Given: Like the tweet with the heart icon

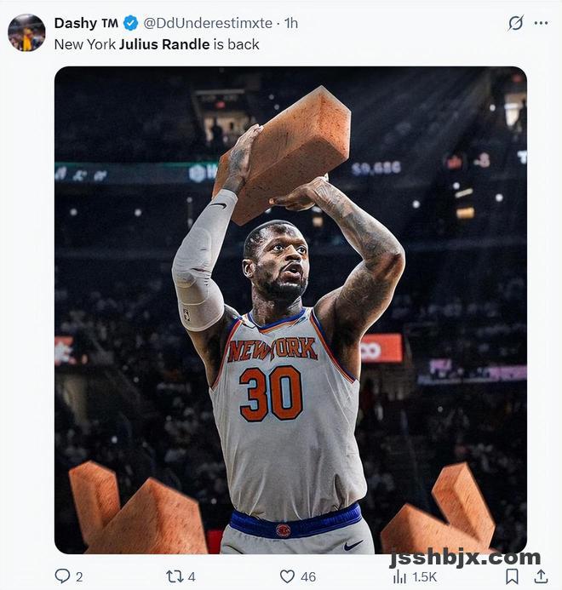Looking at the screenshot, I should (x=287, y=576).
